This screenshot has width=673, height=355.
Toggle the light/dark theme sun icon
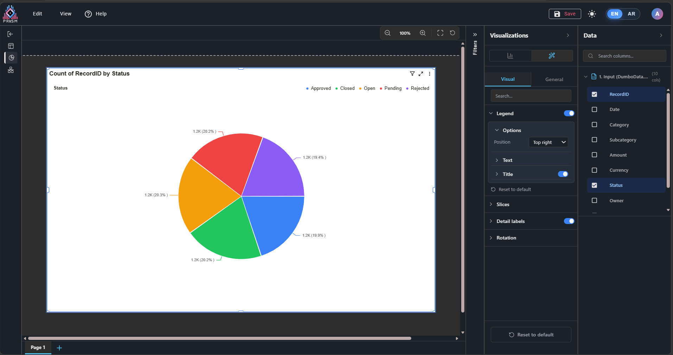coord(592,14)
